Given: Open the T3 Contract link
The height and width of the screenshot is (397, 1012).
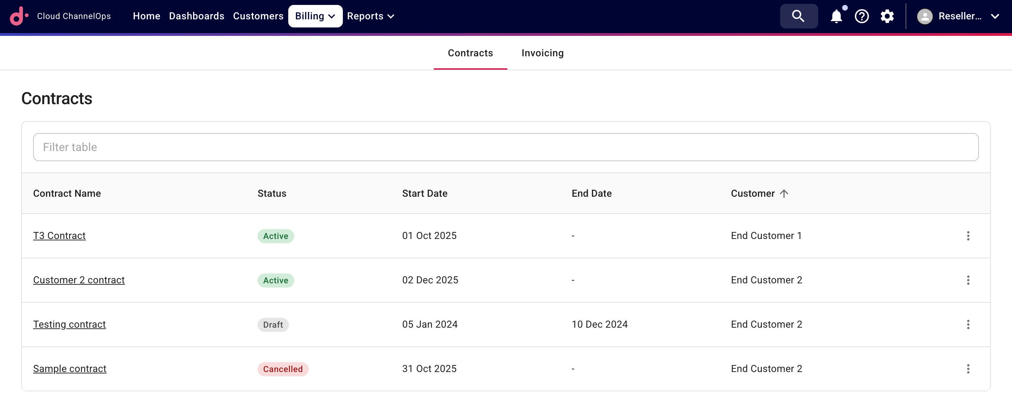Looking at the screenshot, I should pyautogui.click(x=59, y=235).
